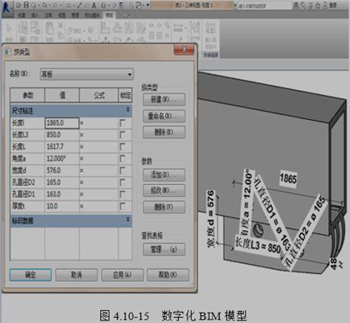Click the 长度L3 value cell 850.0
Image resolution: width=350 pixels, height=323 pixels.
click(62, 135)
